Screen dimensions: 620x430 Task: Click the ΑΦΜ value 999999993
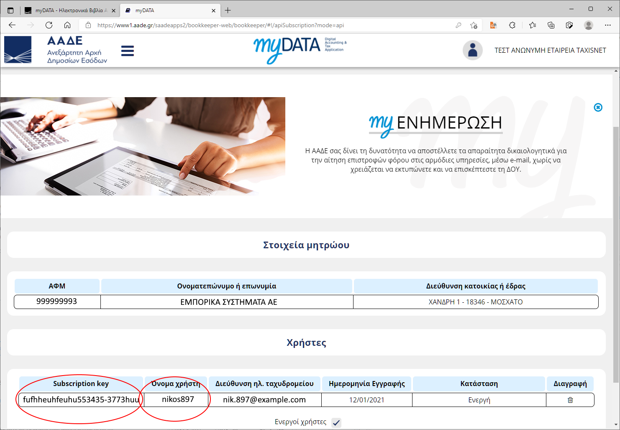tap(57, 301)
